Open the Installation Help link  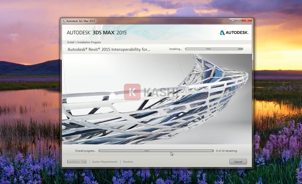click(77, 162)
